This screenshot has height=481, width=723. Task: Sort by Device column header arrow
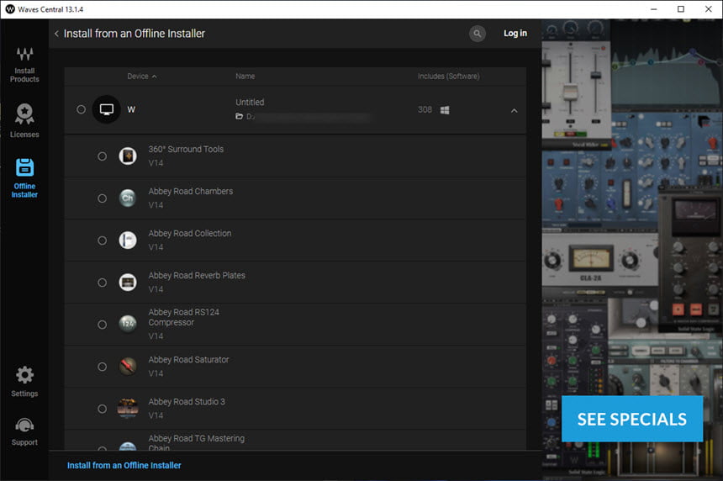[155, 77]
